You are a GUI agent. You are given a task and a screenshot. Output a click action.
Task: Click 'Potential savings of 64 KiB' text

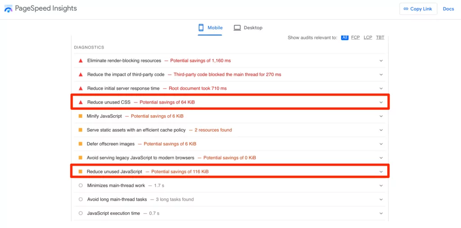pyautogui.click(x=167, y=102)
